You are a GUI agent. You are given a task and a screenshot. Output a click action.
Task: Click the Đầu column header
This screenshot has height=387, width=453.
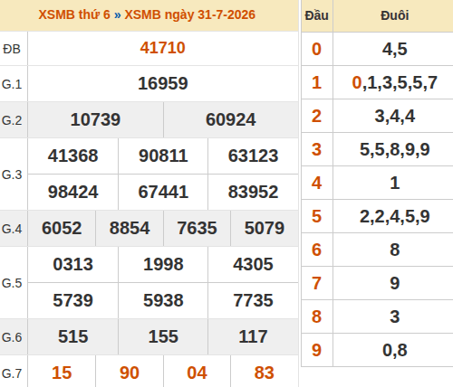pos(316,15)
